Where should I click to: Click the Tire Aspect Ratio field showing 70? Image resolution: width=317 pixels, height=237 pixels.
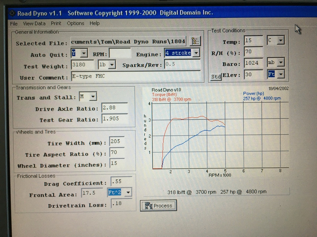pos(117,152)
